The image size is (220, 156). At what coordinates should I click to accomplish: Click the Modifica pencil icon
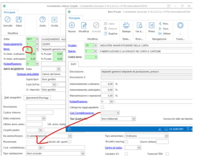[x=84, y=25]
